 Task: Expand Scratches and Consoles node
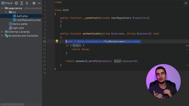coord(2,36)
